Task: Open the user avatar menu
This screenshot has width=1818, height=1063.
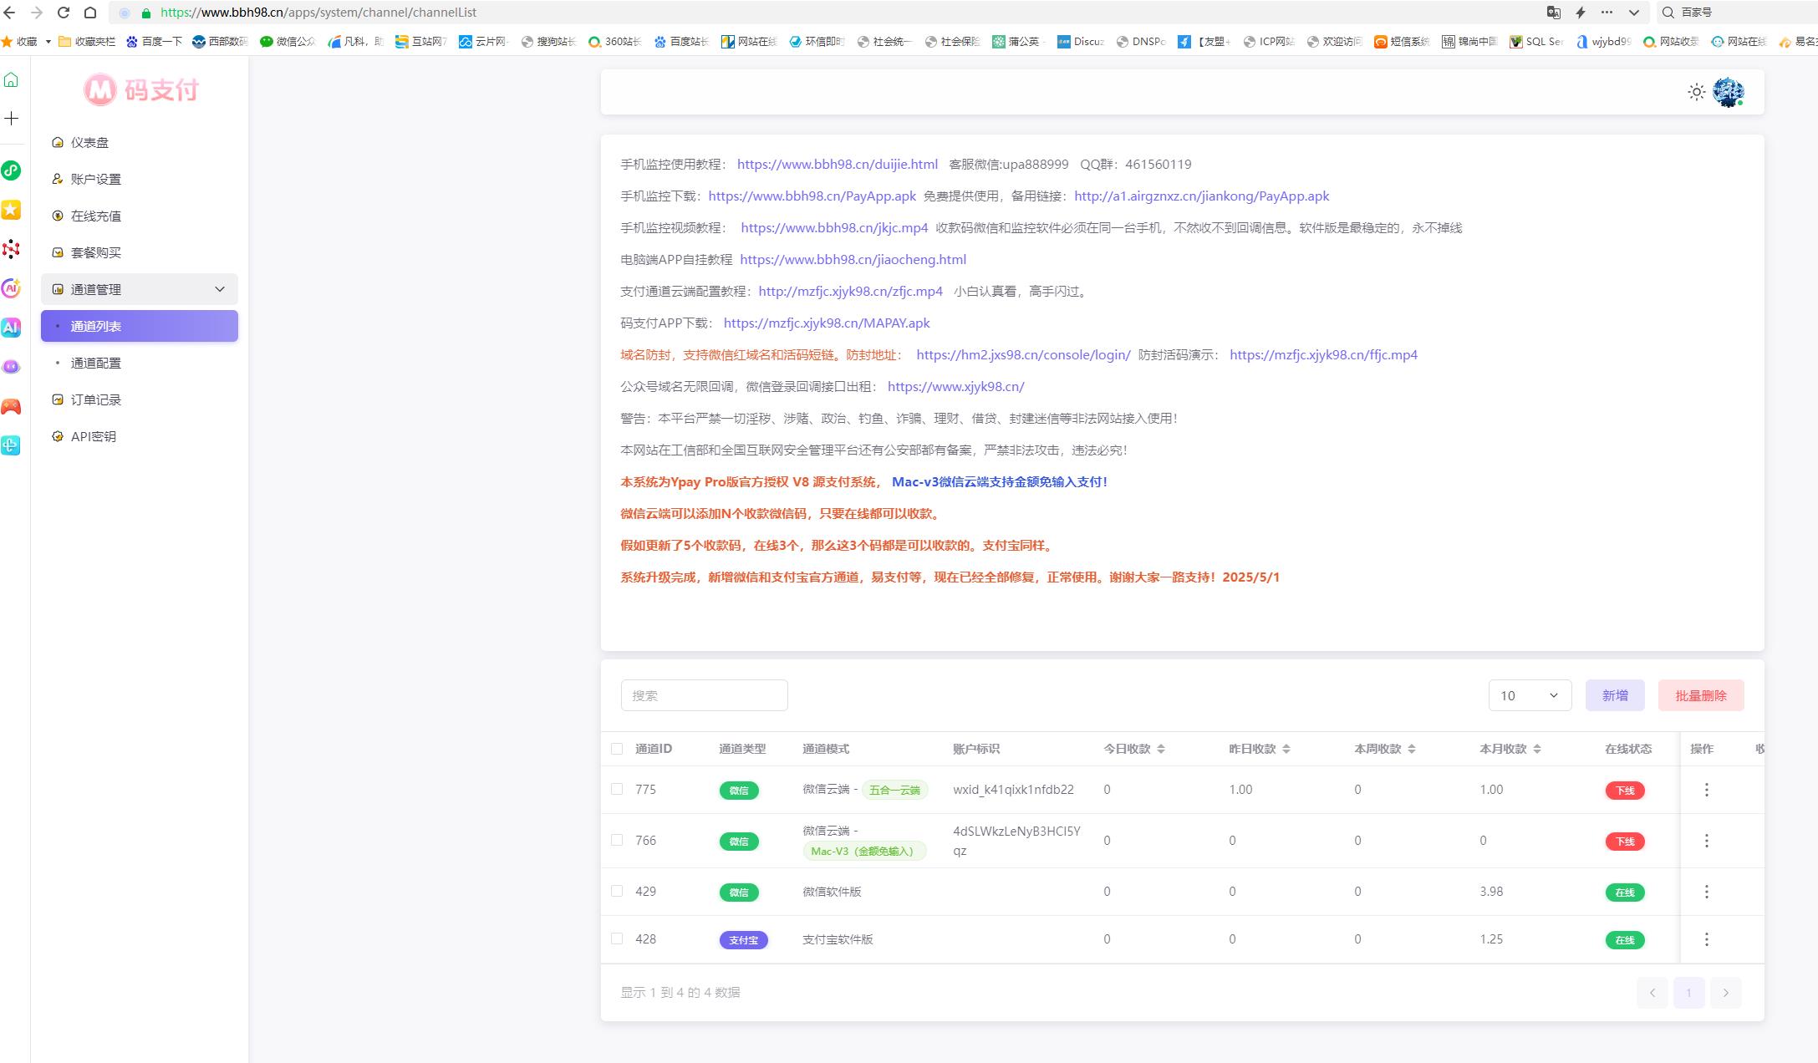Action: click(x=1727, y=92)
